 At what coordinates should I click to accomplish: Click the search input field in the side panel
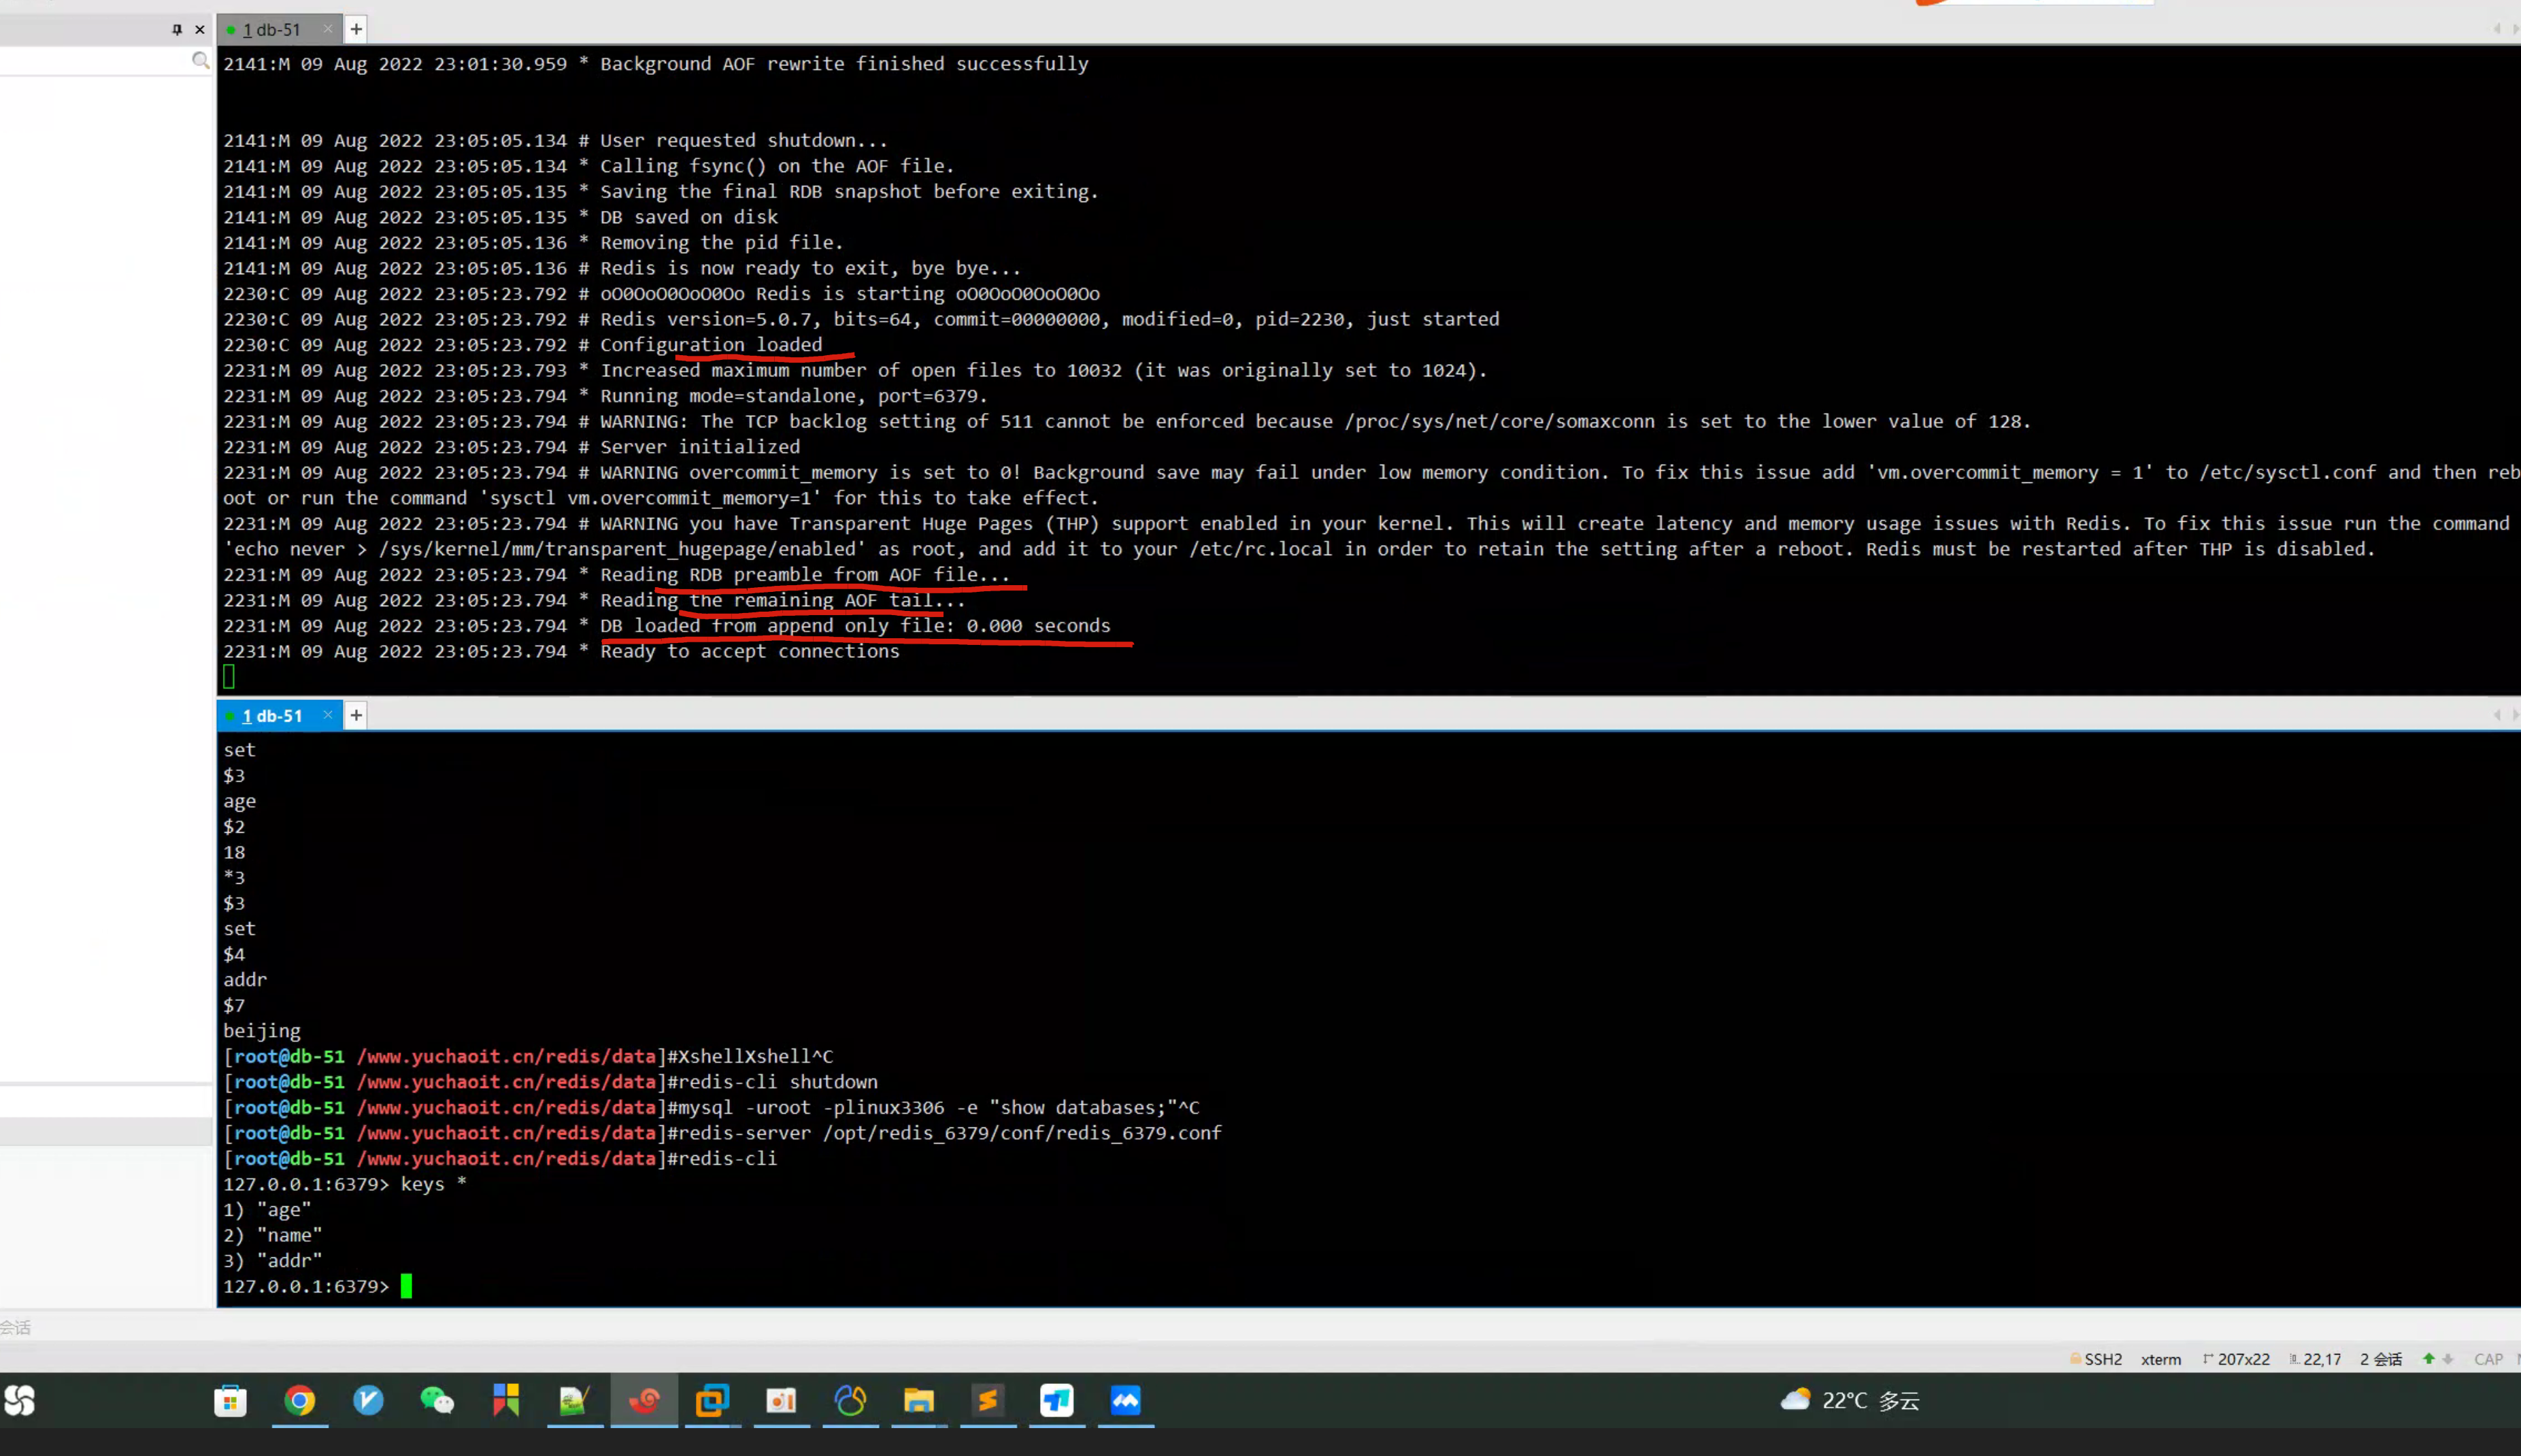95,61
